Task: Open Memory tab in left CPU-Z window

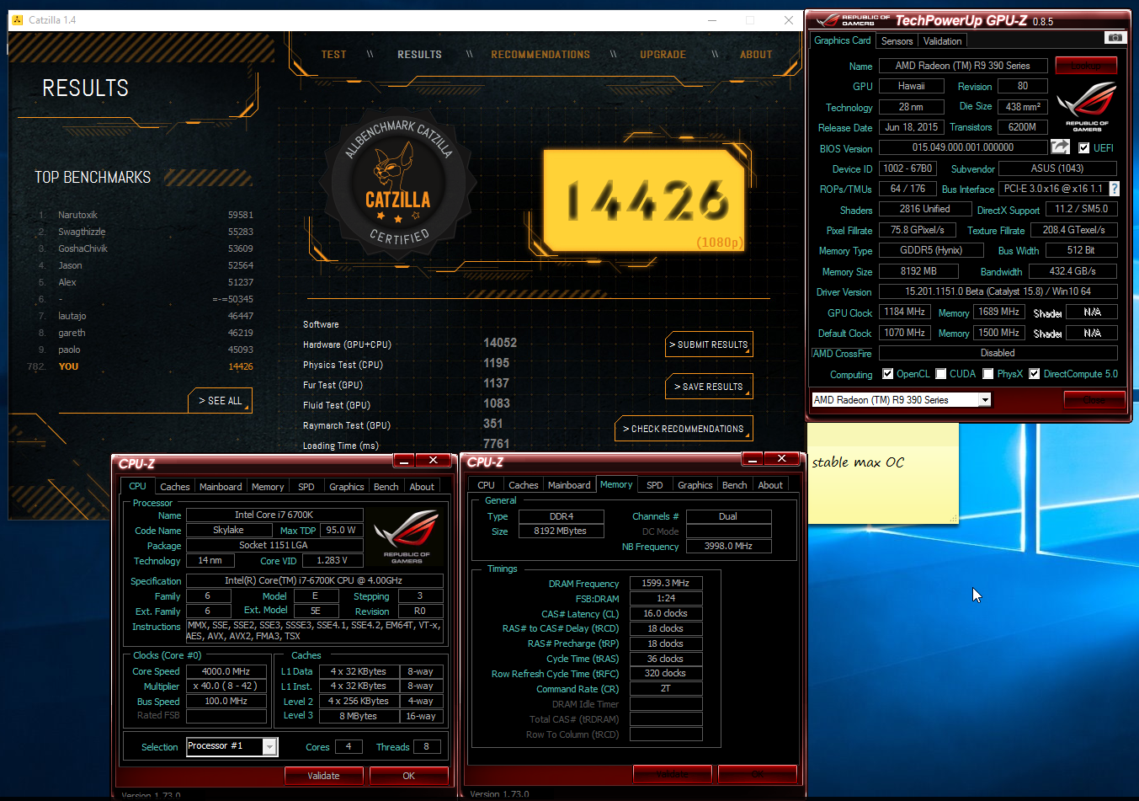Action: pyautogui.click(x=268, y=487)
